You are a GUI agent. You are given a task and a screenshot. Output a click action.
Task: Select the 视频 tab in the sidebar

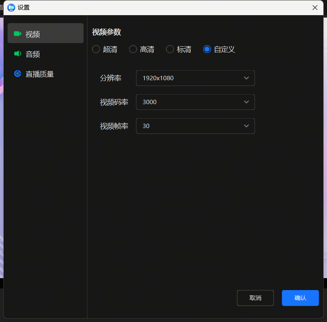(32, 34)
